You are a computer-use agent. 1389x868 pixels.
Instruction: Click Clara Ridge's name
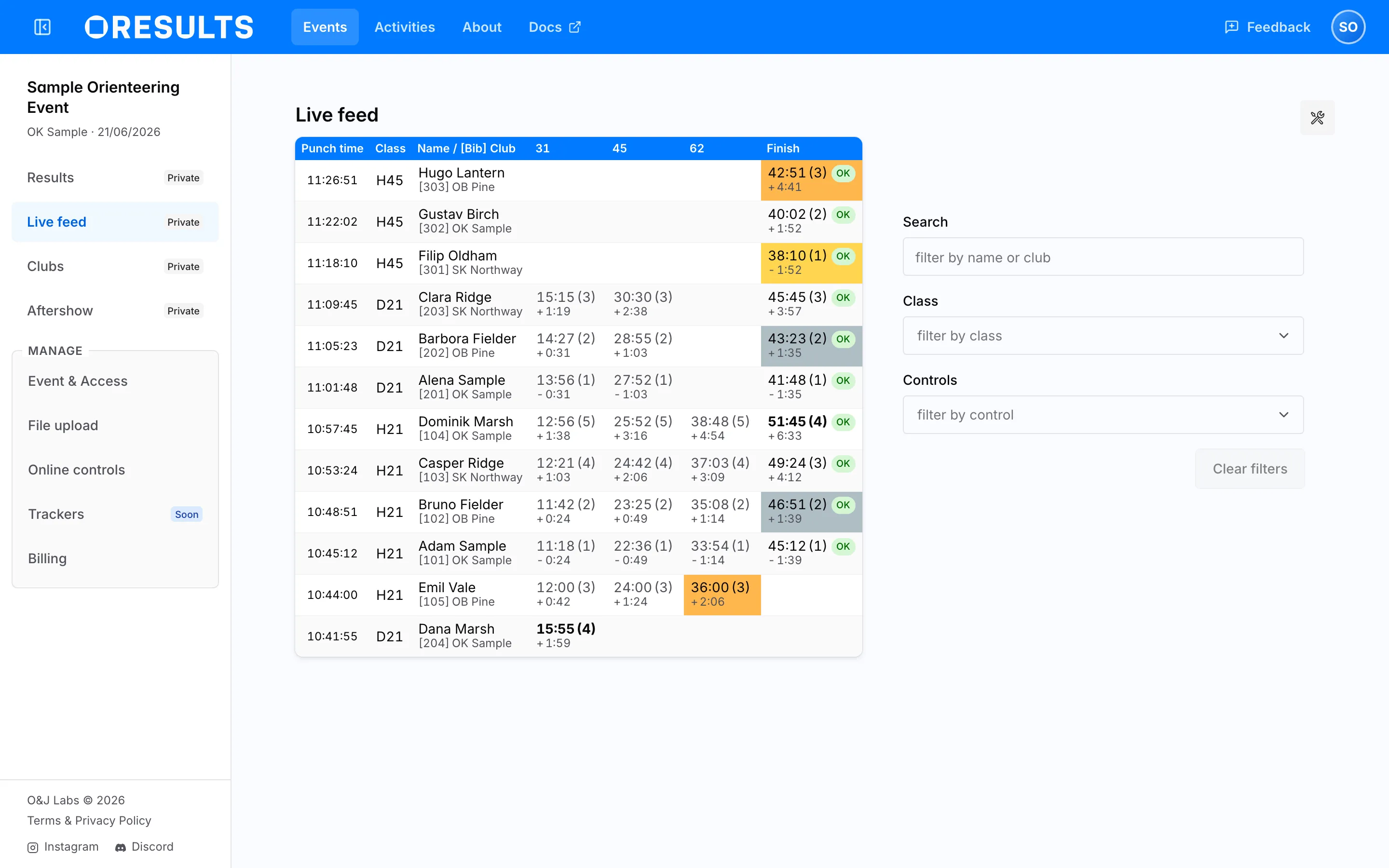tap(455, 297)
